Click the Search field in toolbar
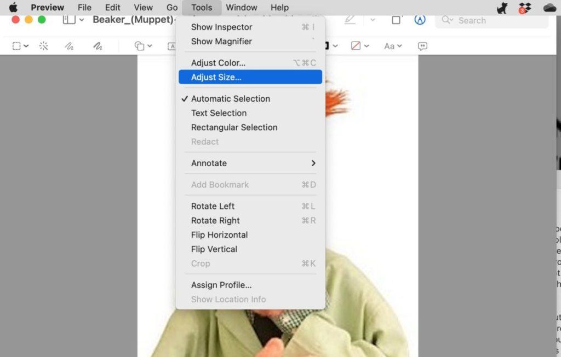 [x=491, y=20]
